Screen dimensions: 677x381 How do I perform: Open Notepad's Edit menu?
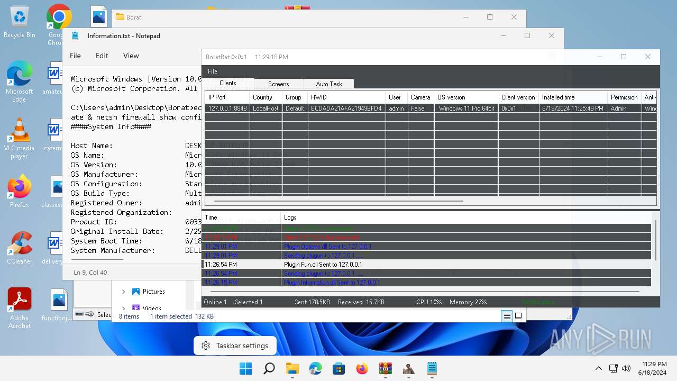coord(102,56)
